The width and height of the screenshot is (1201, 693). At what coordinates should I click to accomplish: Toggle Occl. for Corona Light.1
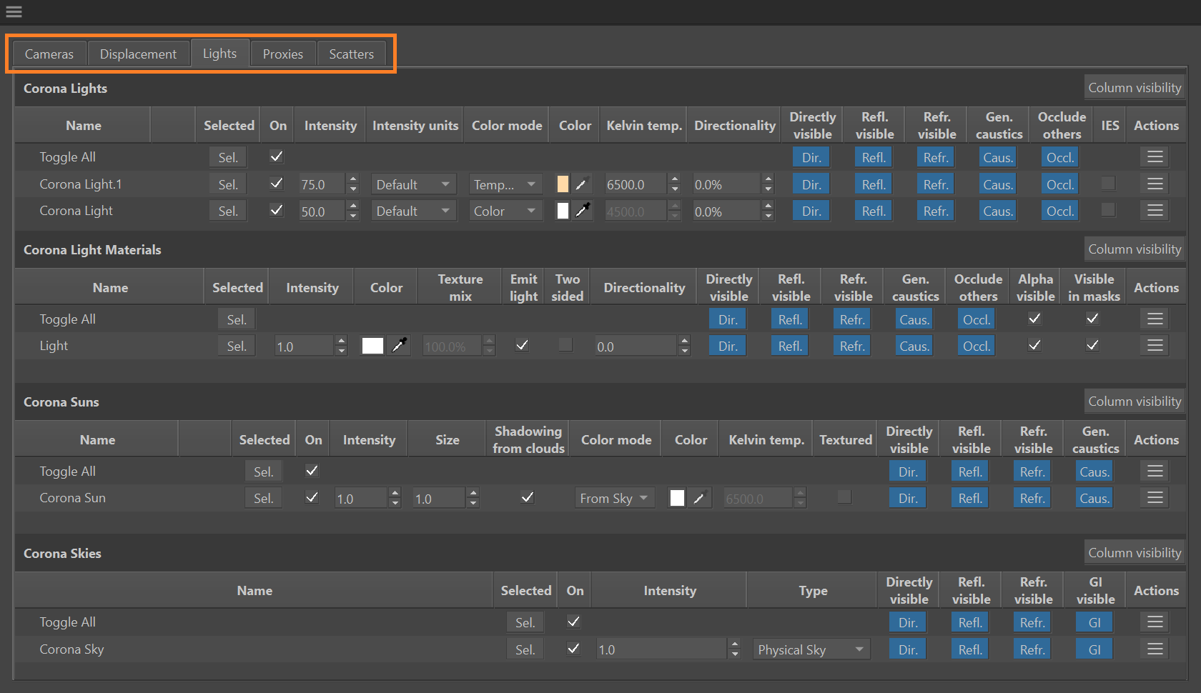(1060, 184)
